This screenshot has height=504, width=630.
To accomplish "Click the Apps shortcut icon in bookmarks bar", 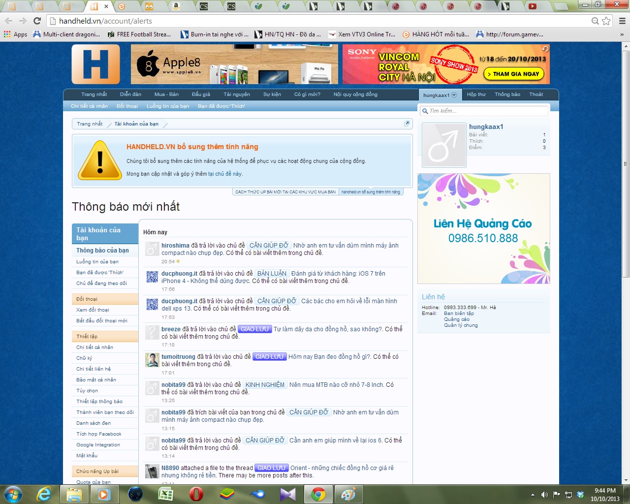I will (x=7, y=34).
